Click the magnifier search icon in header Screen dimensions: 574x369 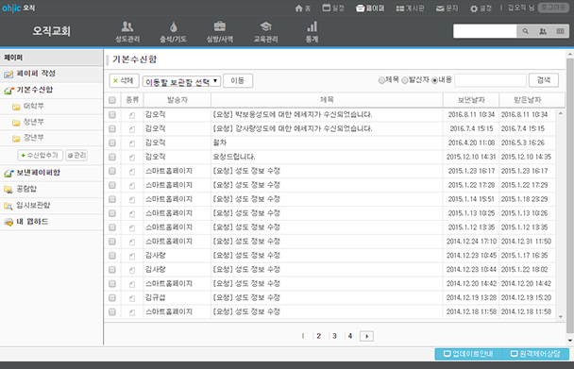525,31
